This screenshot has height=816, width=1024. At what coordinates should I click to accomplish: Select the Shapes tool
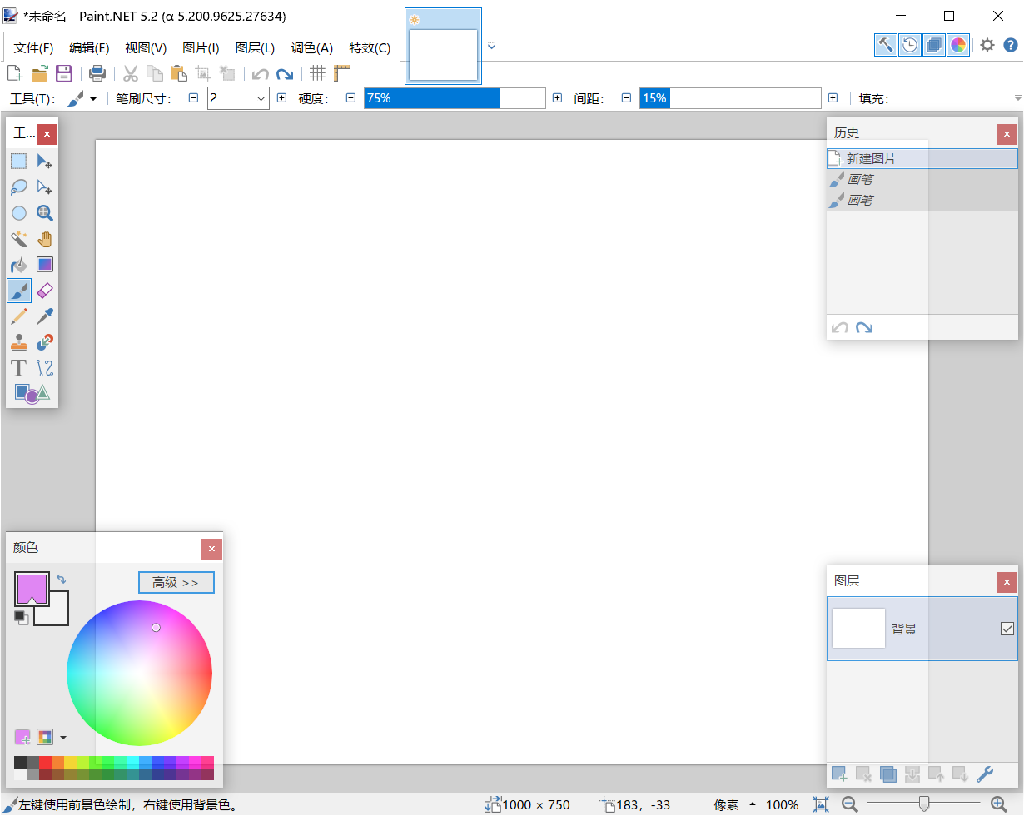(32, 393)
